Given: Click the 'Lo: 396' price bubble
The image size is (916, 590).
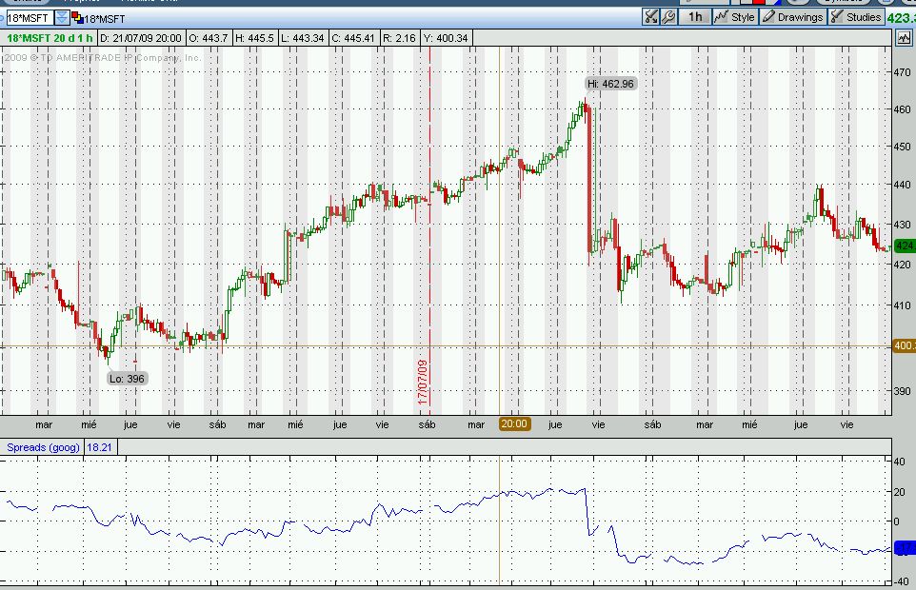Looking at the screenshot, I should coord(127,379).
